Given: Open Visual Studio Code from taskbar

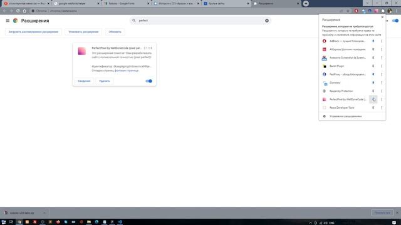Looking at the screenshot, I should pos(120,222).
